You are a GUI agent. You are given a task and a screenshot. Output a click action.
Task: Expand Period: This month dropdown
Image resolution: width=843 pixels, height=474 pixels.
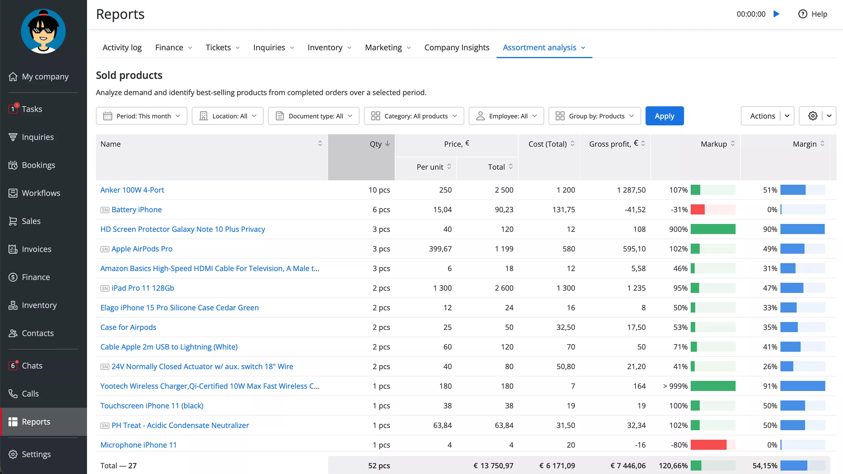(x=142, y=116)
